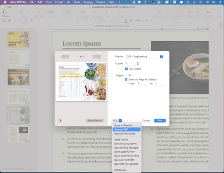The width and height of the screenshot is (224, 173).
Task: Select page 4 thumbnail in sidebar
Action: (18, 96)
